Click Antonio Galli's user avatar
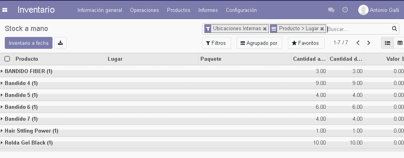 363,10
